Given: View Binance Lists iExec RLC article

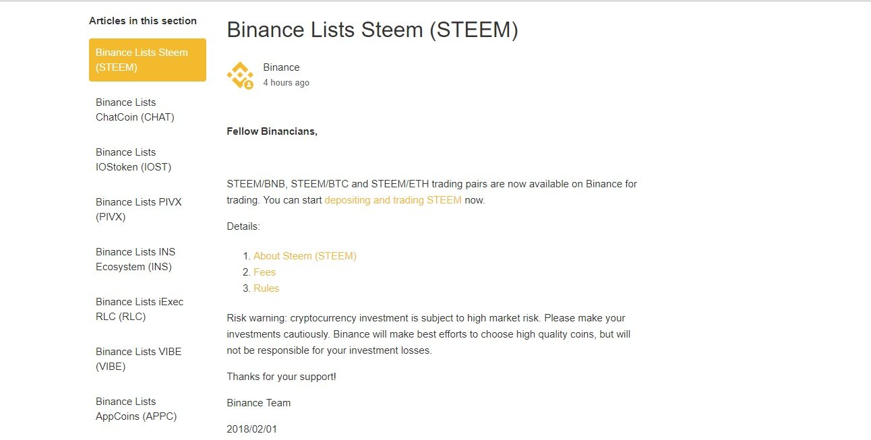Looking at the screenshot, I should (139, 309).
